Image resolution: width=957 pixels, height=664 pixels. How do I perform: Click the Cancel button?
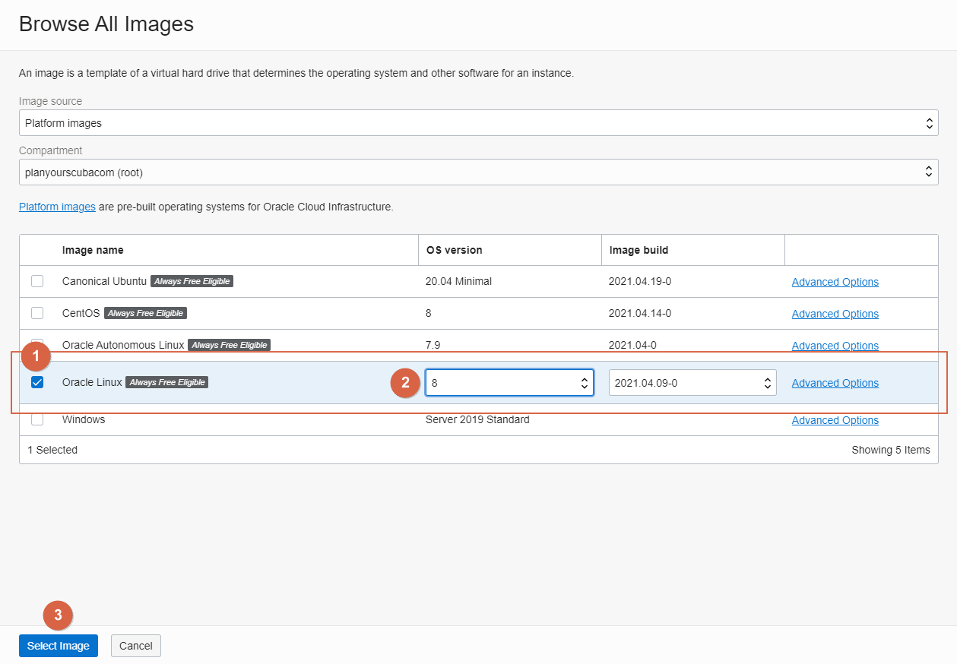136,646
